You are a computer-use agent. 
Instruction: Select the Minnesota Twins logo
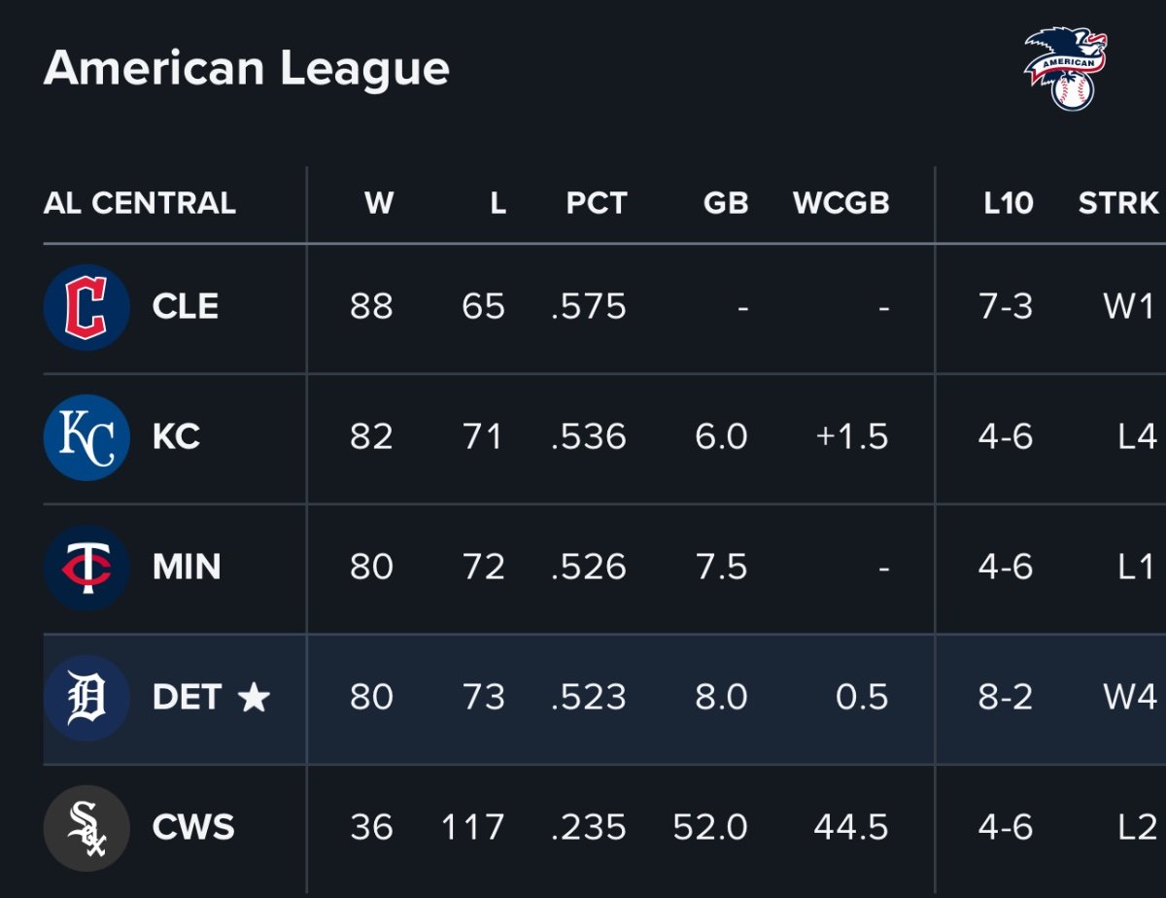click(x=86, y=568)
